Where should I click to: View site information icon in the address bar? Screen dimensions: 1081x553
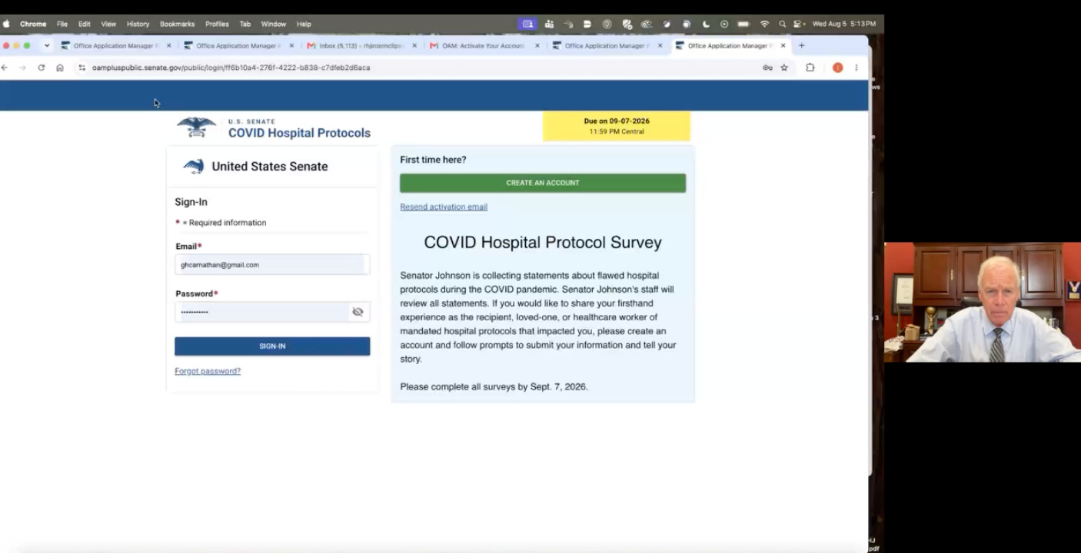(82, 68)
